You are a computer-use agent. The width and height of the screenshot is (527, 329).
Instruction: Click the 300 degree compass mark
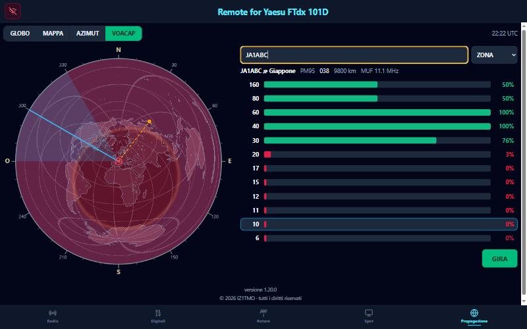pyautogui.click(x=22, y=105)
